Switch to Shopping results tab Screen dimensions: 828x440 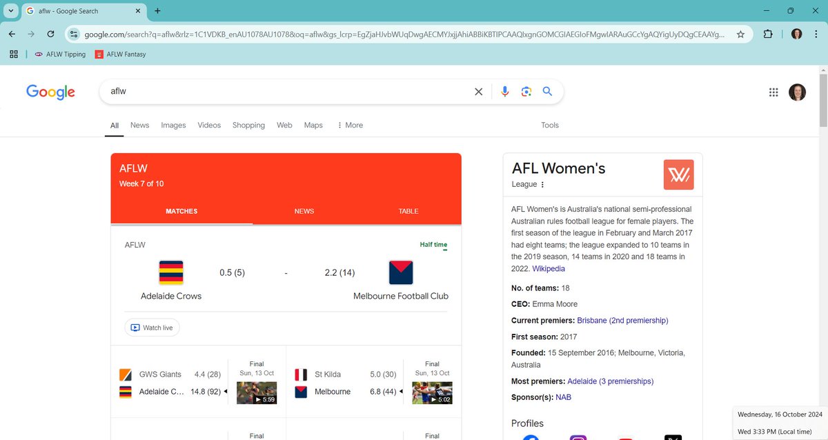pyautogui.click(x=248, y=126)
